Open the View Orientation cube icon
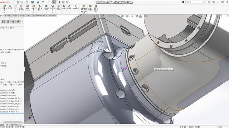 [x=122, y=16]
